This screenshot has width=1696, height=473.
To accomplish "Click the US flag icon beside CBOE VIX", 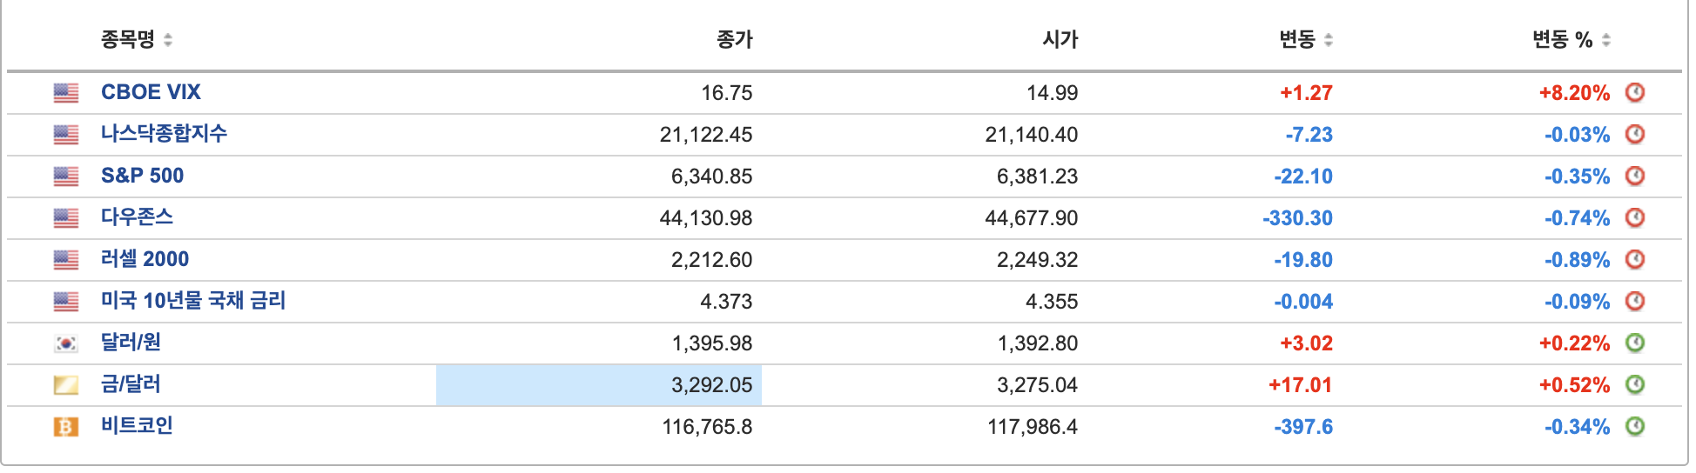I will pyautogui.click(x=66, y=93).
